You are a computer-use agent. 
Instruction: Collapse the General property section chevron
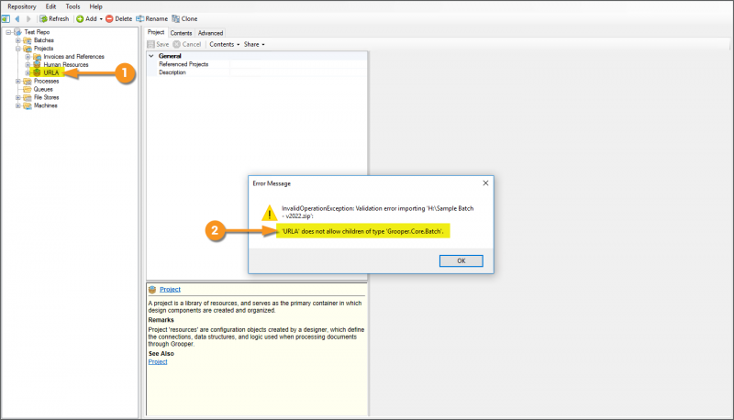pos(151,56)
